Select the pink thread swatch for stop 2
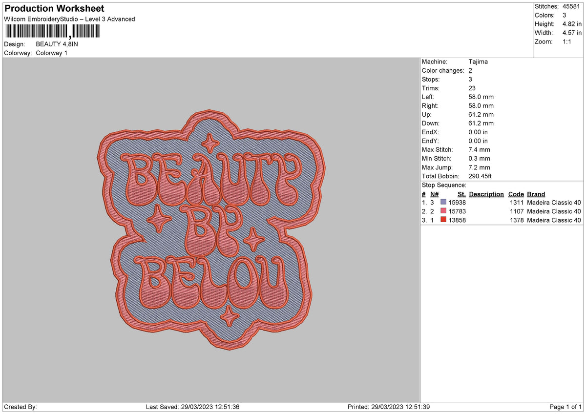This screenshot has width=586, height=414. click(442, 211)
